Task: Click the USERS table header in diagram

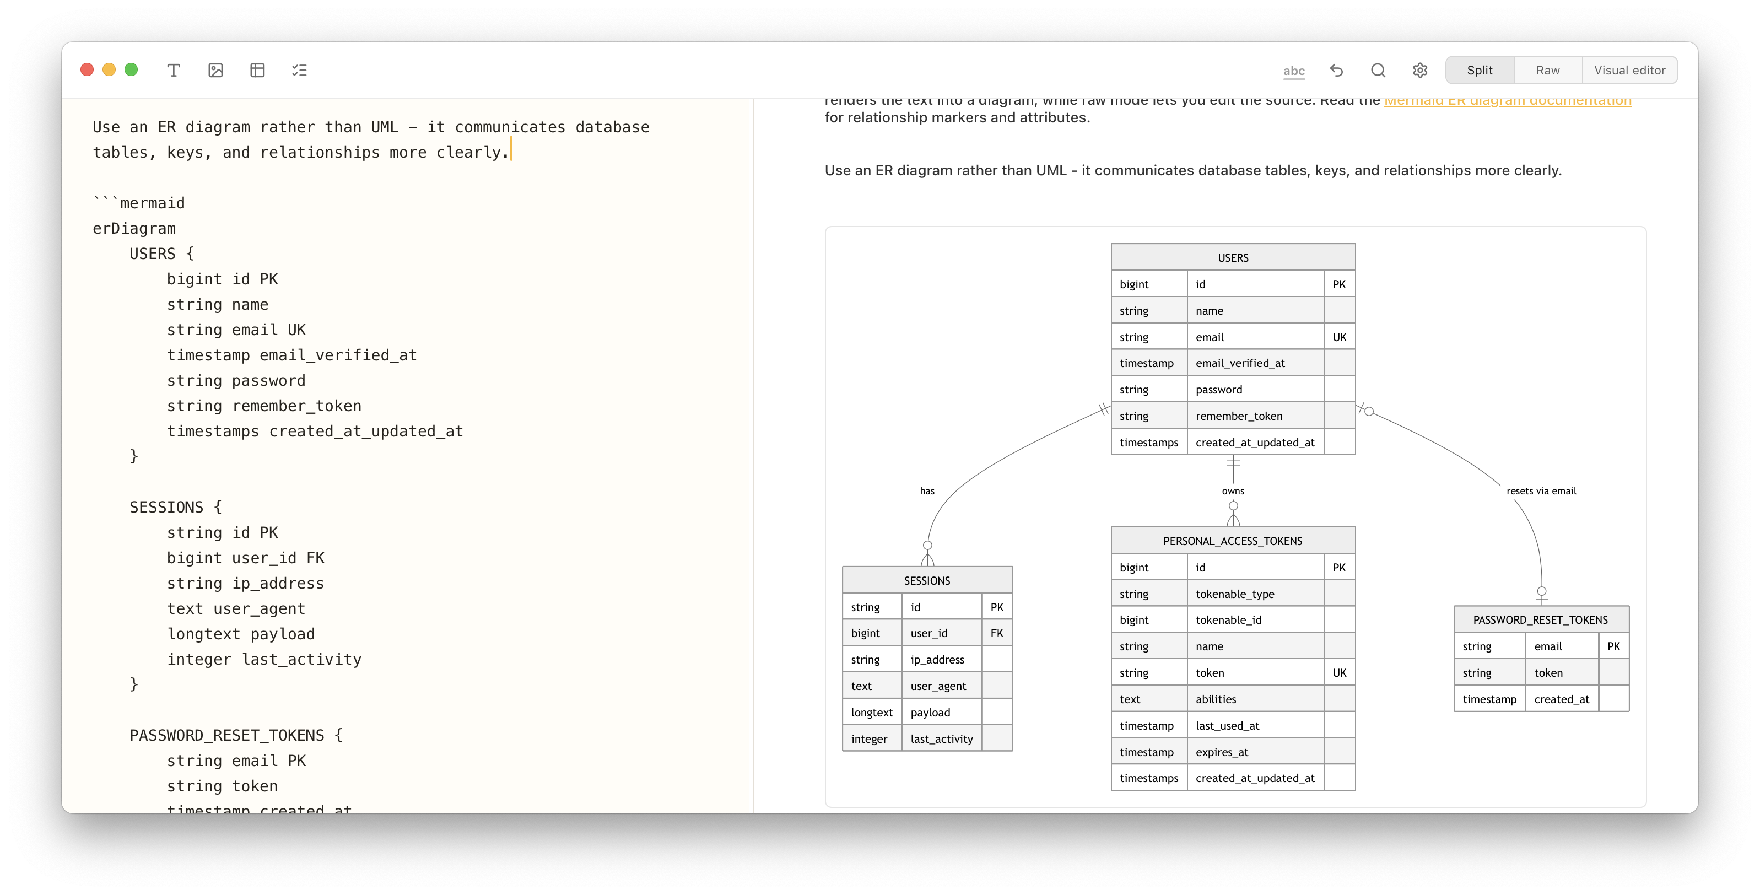Action: [x=1233, y=257]
